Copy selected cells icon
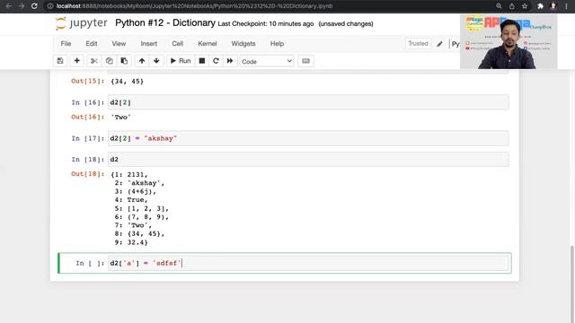This screenshot has width=575, height=323. click(109, 61)
